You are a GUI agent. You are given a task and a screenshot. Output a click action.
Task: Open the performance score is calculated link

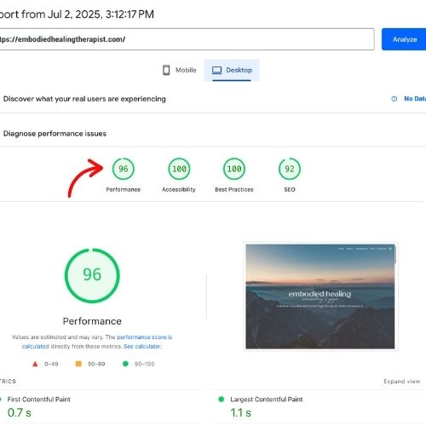(x=144, y=337)
